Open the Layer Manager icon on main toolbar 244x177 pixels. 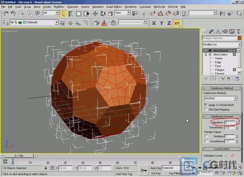tap(239, 14)
